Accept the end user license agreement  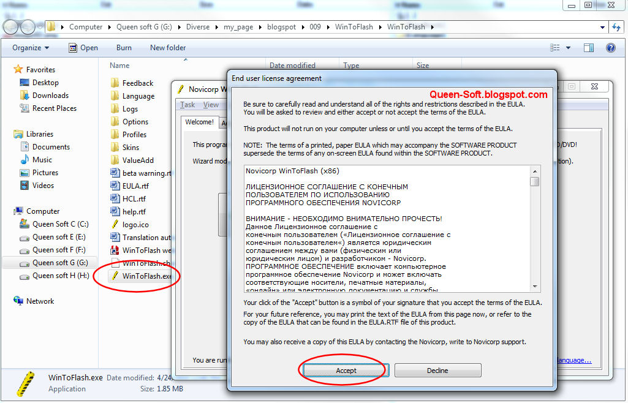(346, 370)
